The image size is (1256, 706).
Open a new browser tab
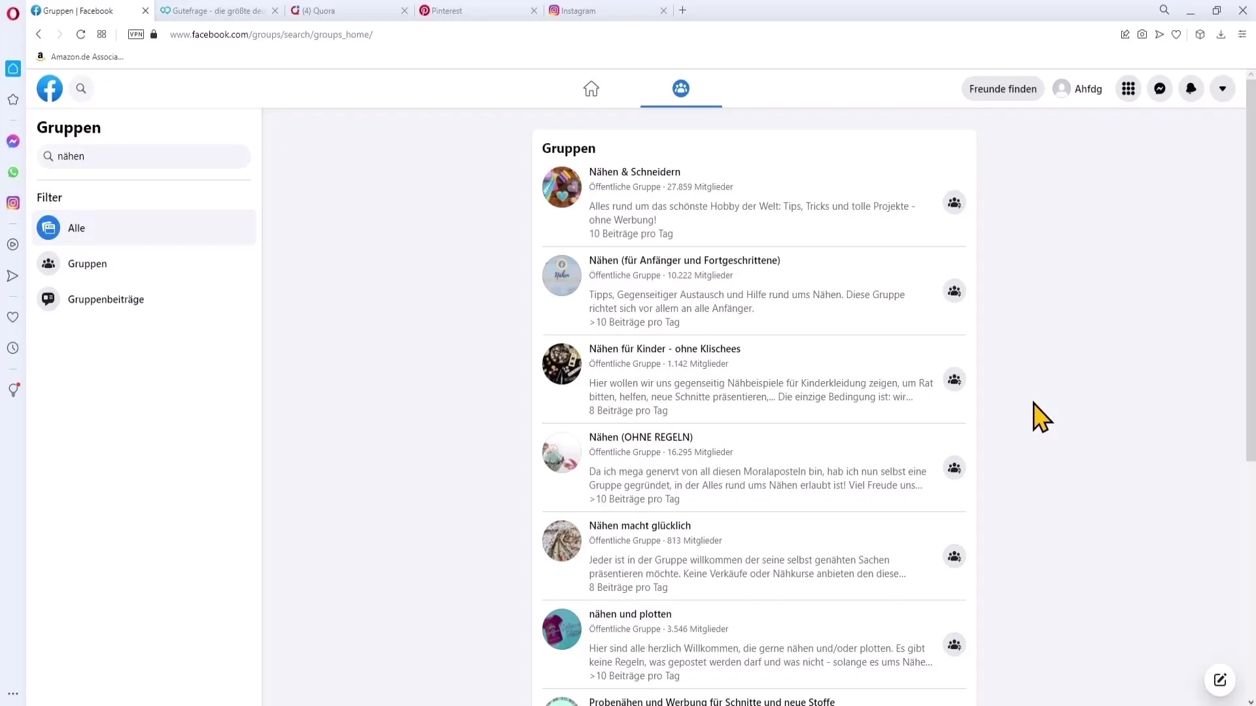pos(683,10)
